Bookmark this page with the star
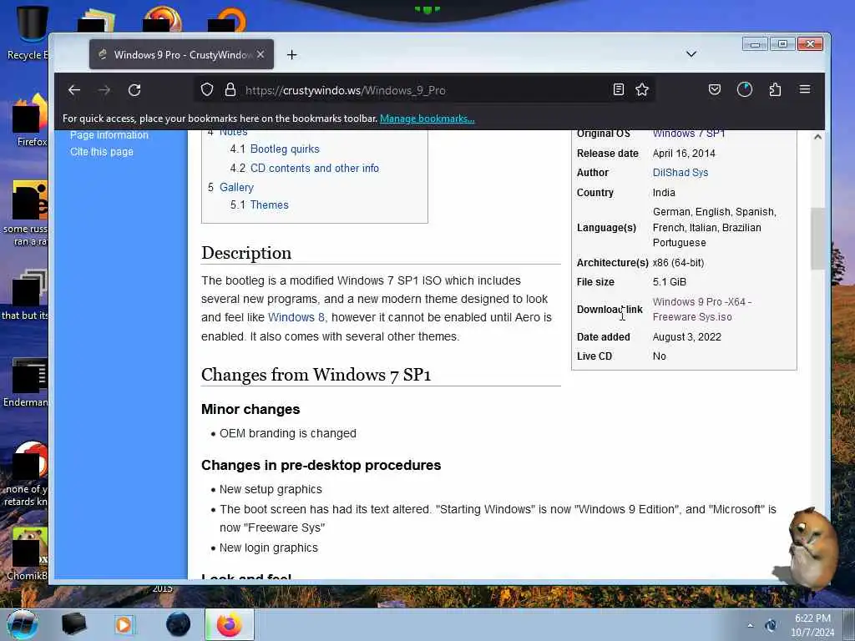 642,89
